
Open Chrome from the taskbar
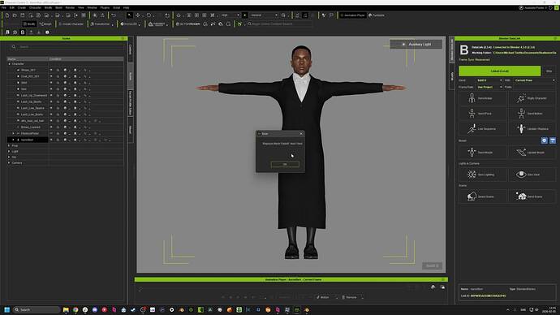tap(75, 309)
